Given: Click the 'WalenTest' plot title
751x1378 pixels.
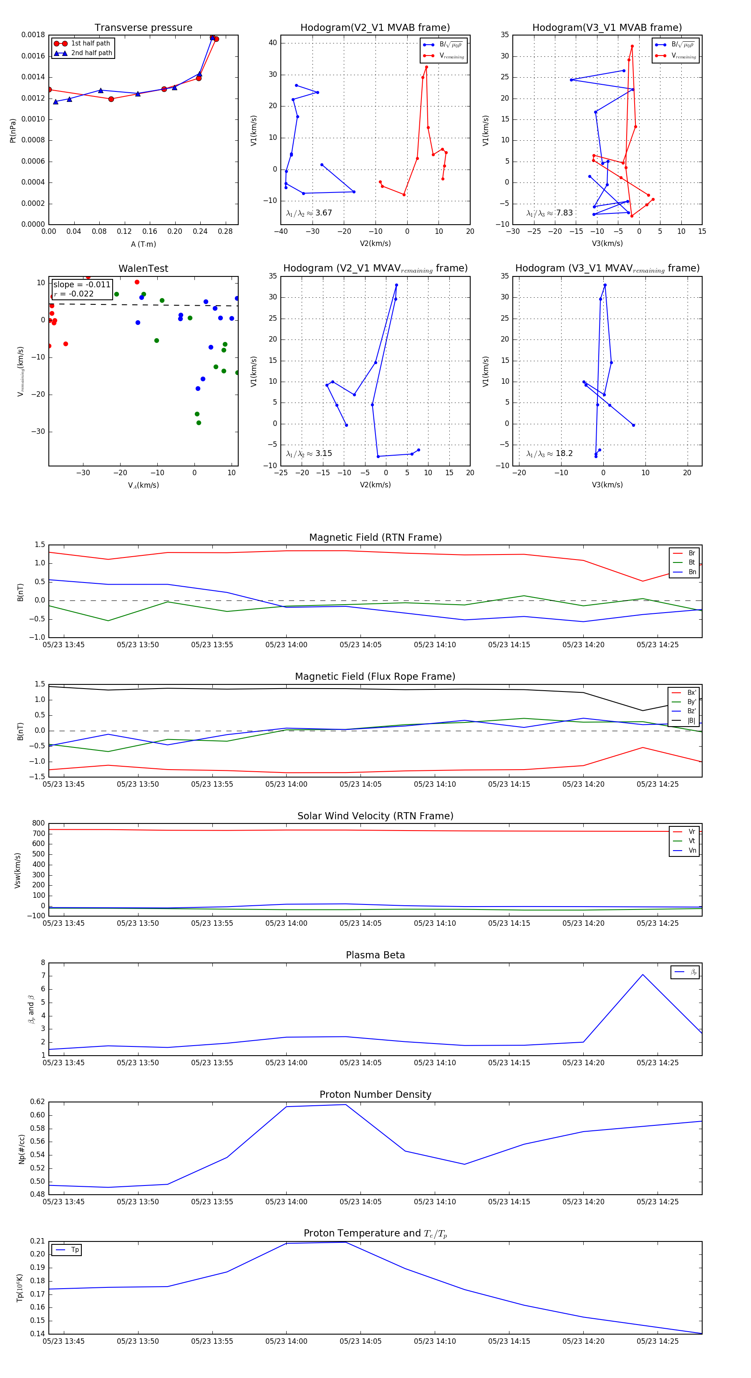Looking at the screenshot, I should click(x=143, y=269).
